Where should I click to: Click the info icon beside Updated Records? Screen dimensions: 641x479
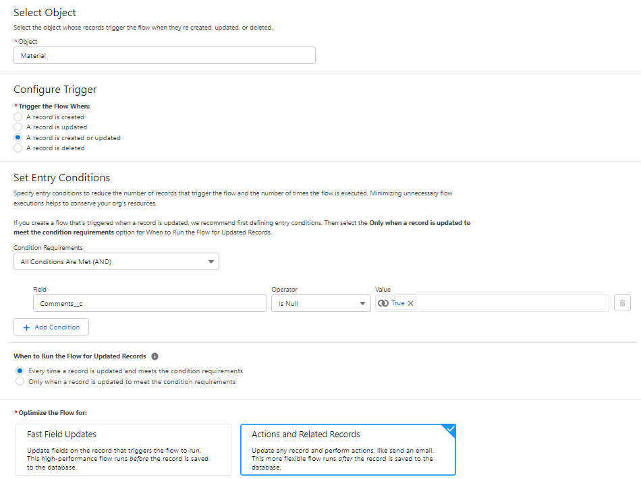click(x=155, y=356)
